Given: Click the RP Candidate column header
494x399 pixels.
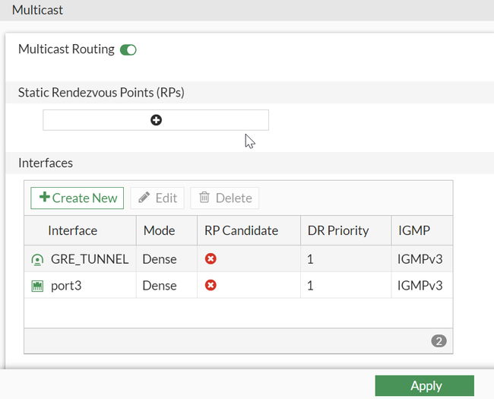Looking at the screenshot, I should [x=241, y=231].
